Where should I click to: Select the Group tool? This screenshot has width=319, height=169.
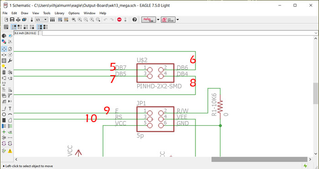4,61
